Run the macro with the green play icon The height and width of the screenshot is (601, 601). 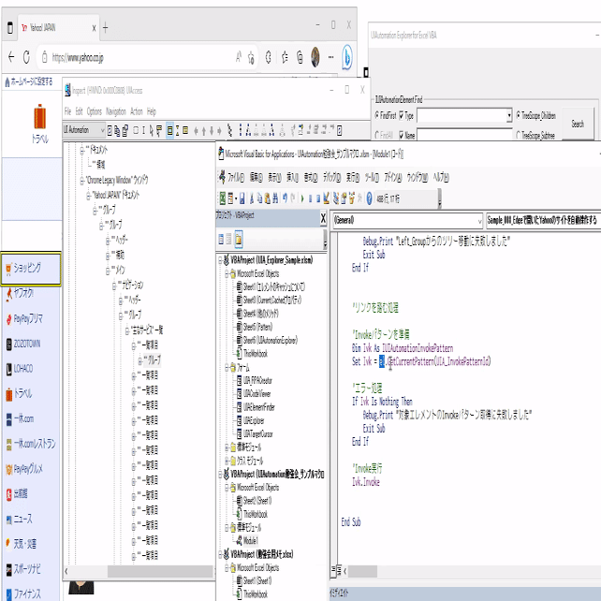point(302,198)
